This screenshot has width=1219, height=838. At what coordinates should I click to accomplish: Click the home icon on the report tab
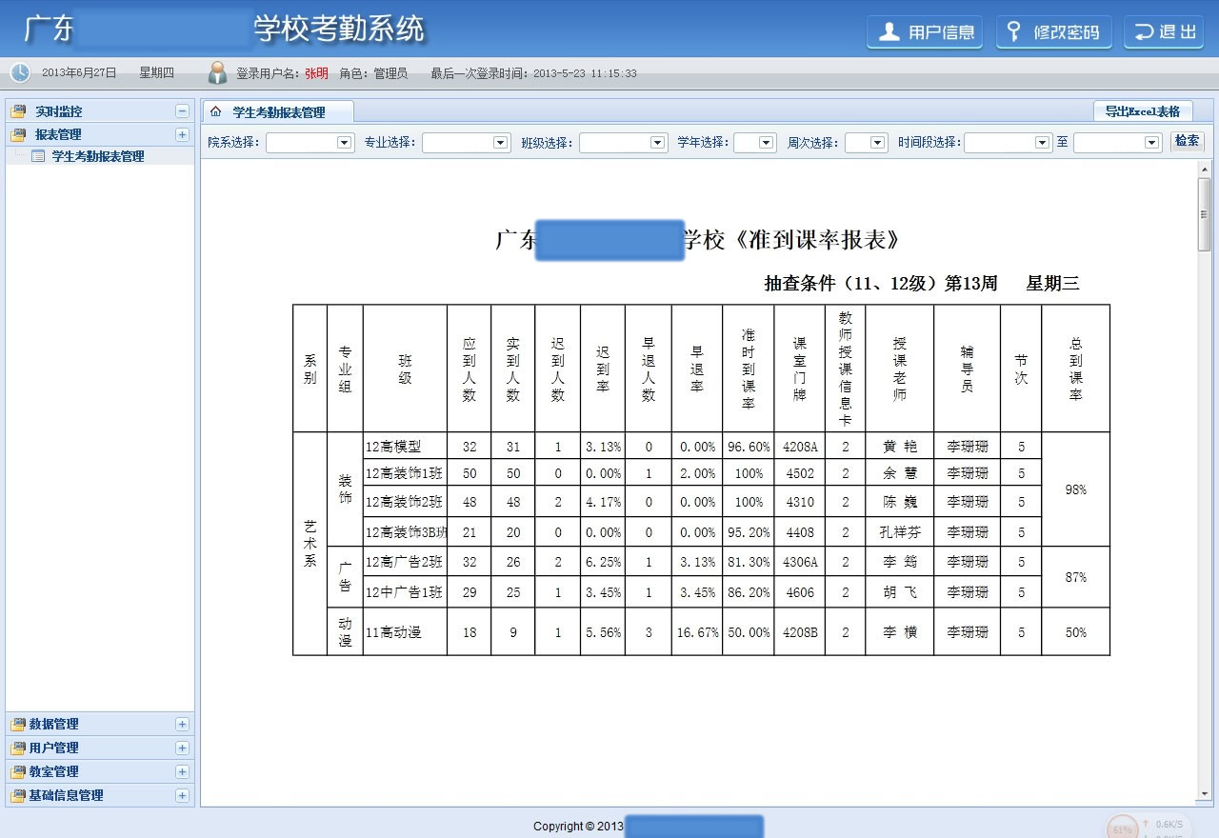216,111
